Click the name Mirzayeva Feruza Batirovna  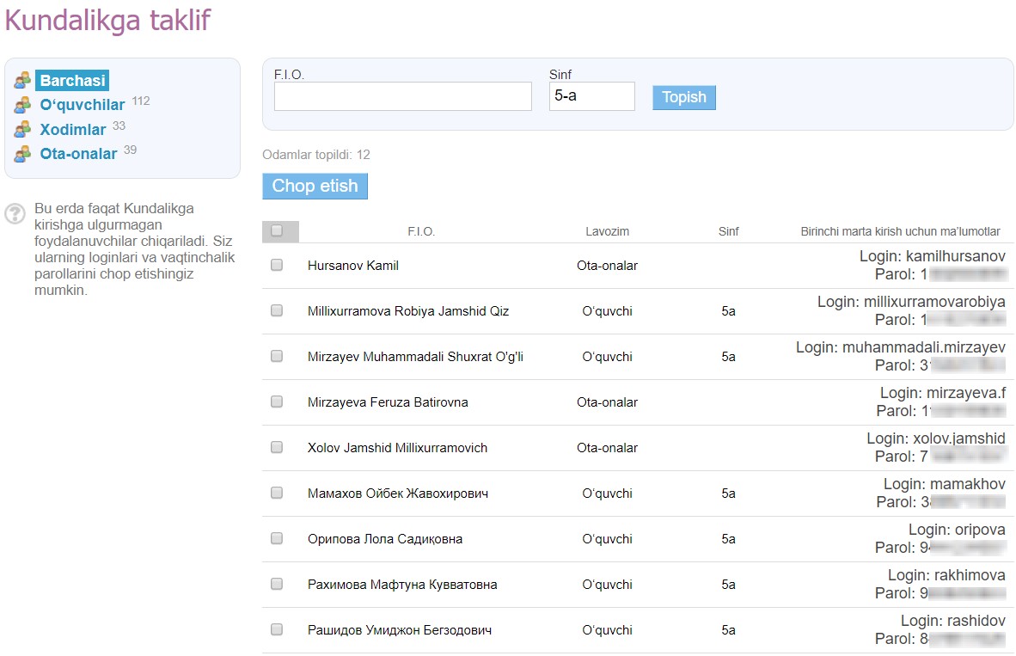(388, 402)
